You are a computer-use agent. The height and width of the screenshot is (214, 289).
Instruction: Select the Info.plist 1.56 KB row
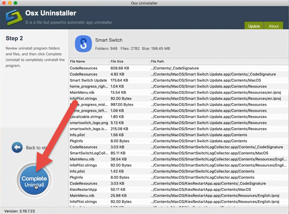coord(179,135)
